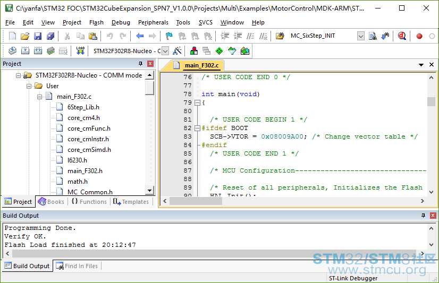Viewport: 439px width, 283px height.
Task: Collapse the User folder node
Action: tap(29, 86)
